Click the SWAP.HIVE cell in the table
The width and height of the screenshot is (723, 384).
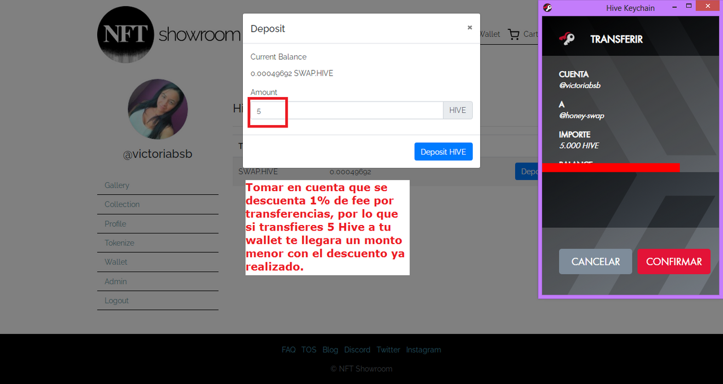click(258, 171)
